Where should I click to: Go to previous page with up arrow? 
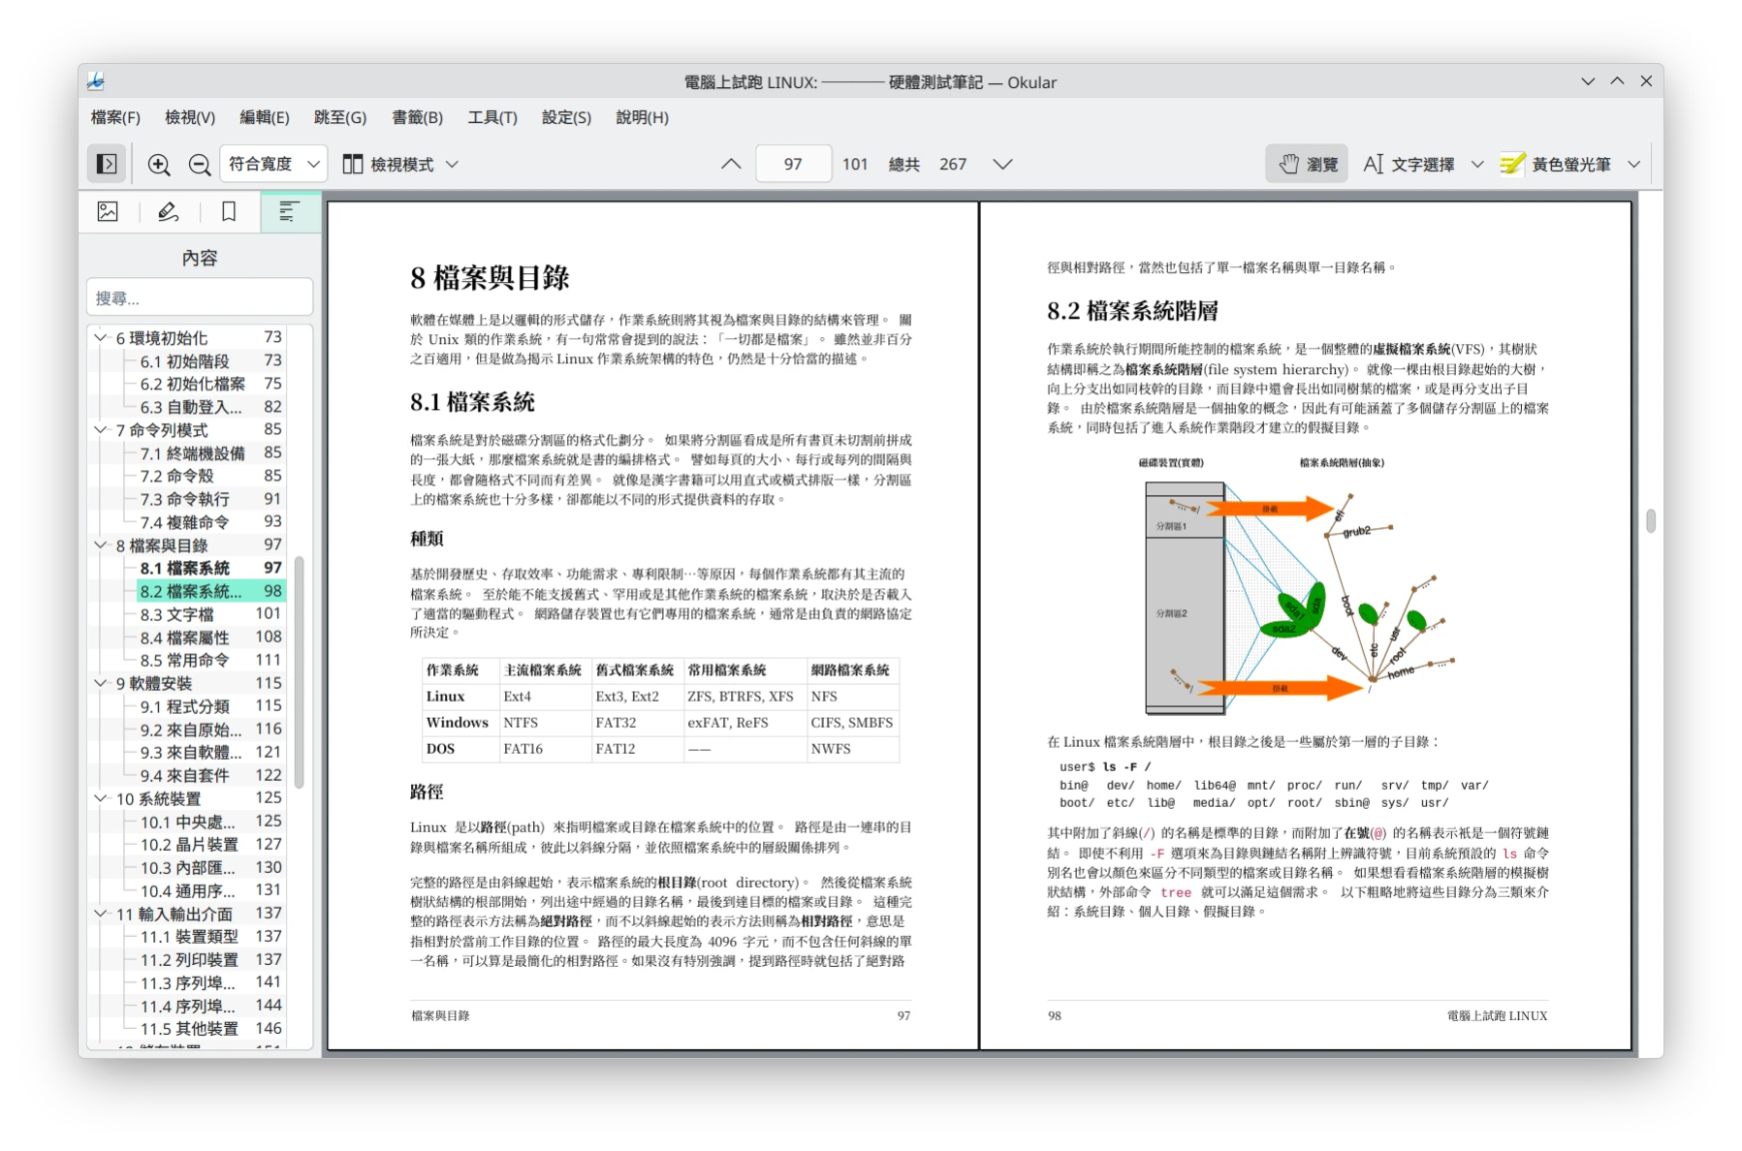pos(731,165)
